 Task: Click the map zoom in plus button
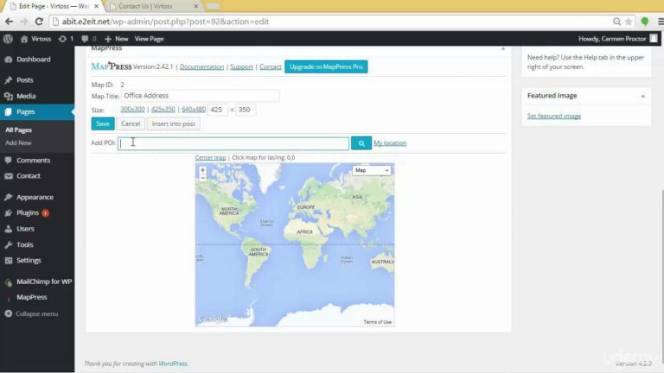click(203, 170)
